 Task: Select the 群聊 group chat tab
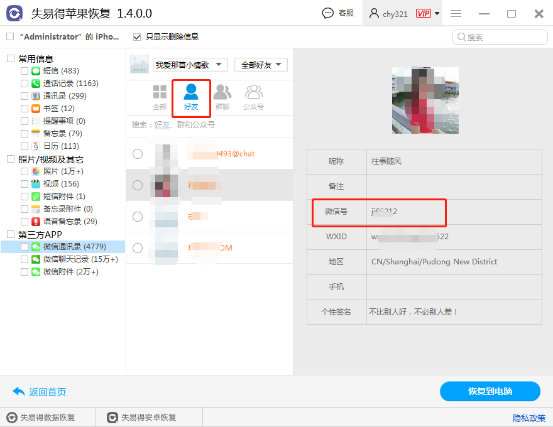coord(222,97)
